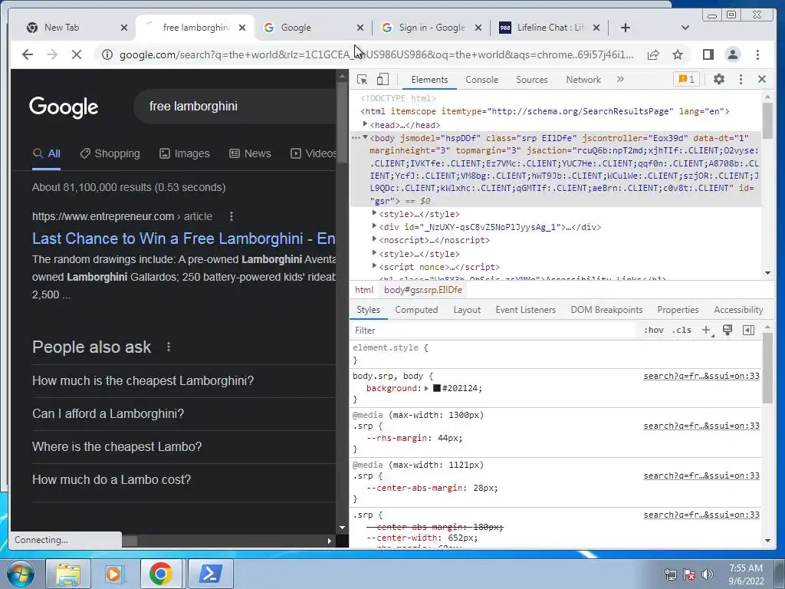Open the Network tab
785x589 pixels.
tap(583, 80)
